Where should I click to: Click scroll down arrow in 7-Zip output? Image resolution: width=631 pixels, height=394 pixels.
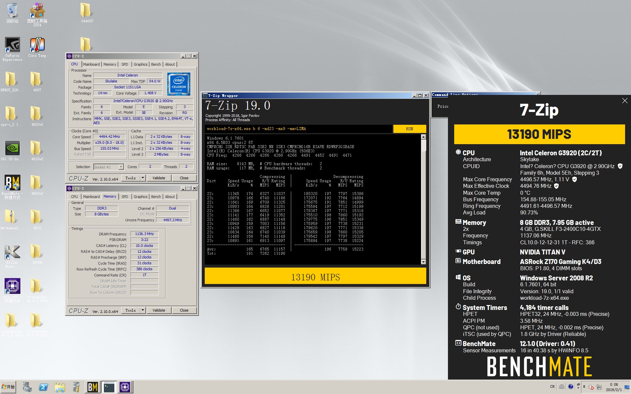tap(423, 262)
